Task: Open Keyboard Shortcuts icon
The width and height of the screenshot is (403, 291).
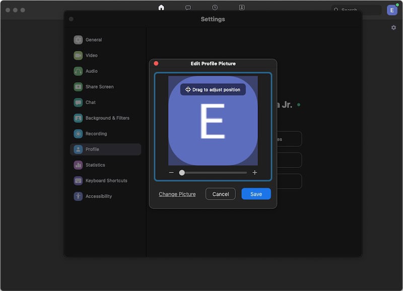Action: point(78,181)
